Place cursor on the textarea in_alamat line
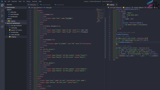The height and width of the screenshot is (90, 160). [69, 43]
